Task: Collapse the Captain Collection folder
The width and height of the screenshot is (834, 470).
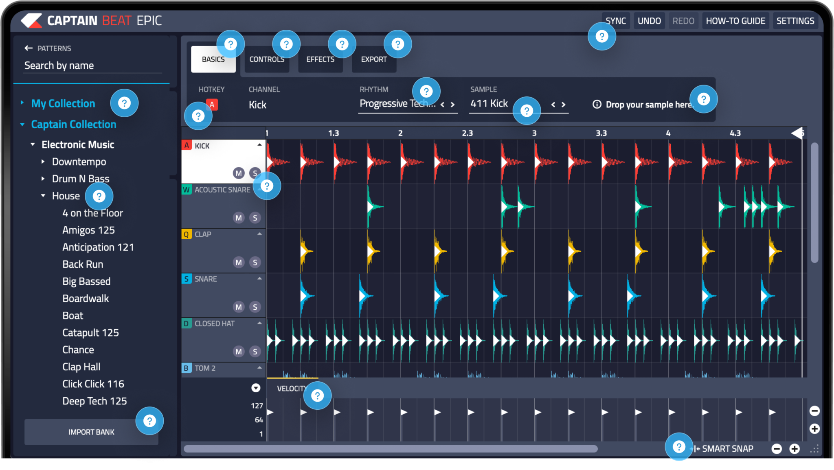Action: click(x=22, y=125)
